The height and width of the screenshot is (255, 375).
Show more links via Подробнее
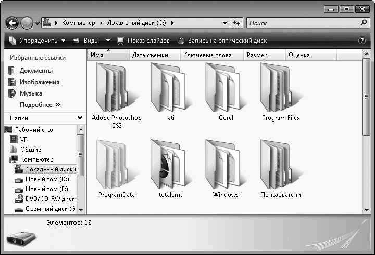pyautogui.click(x=40, y=105)
